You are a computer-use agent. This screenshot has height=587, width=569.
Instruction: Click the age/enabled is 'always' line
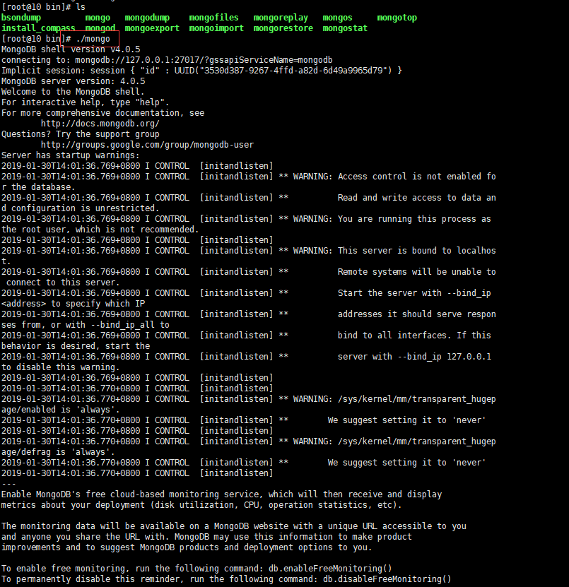pyautogui.click(x=60, y=410)
